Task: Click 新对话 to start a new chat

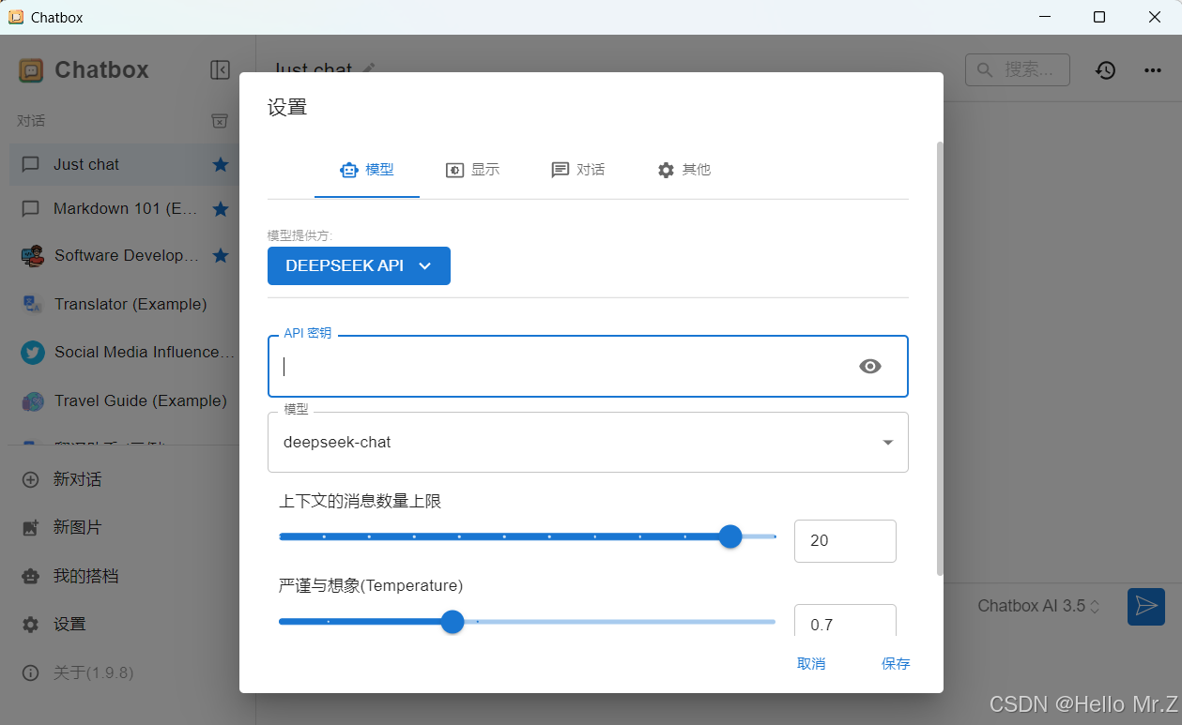Action: [78, 479]
